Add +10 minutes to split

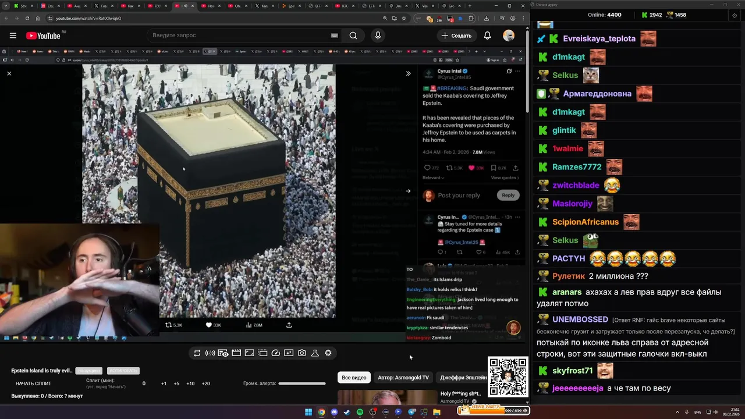pyautogui.click(x=190, y=384)
